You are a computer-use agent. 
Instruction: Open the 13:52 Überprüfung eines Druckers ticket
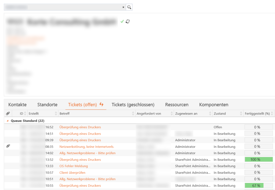click(80, 160)
